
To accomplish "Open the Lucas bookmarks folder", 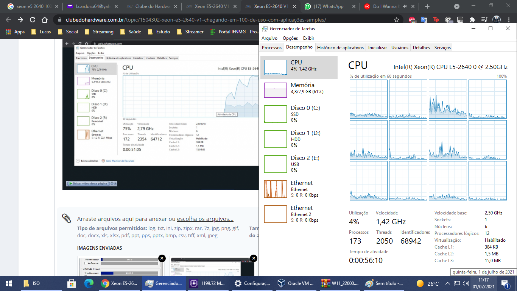I will (41, 32).
